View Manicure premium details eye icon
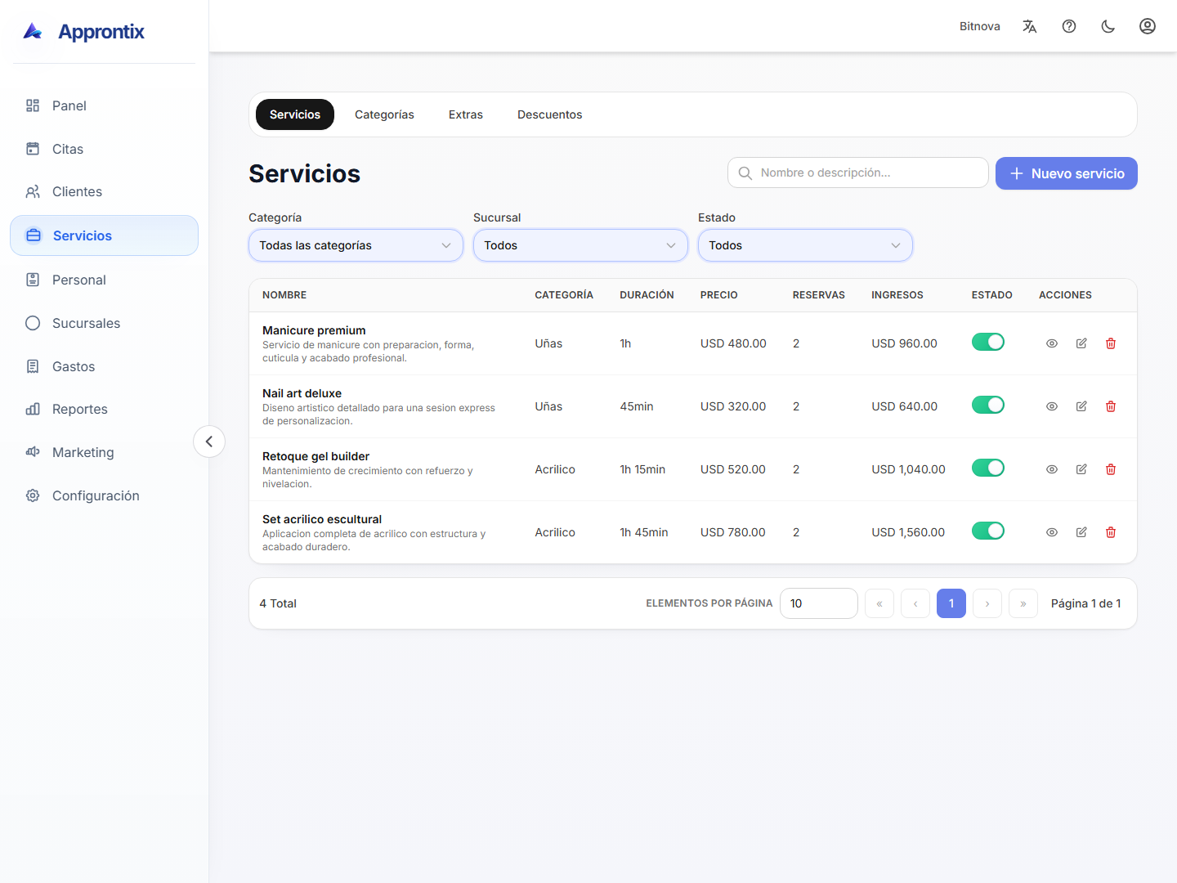 pos(1052,343)
